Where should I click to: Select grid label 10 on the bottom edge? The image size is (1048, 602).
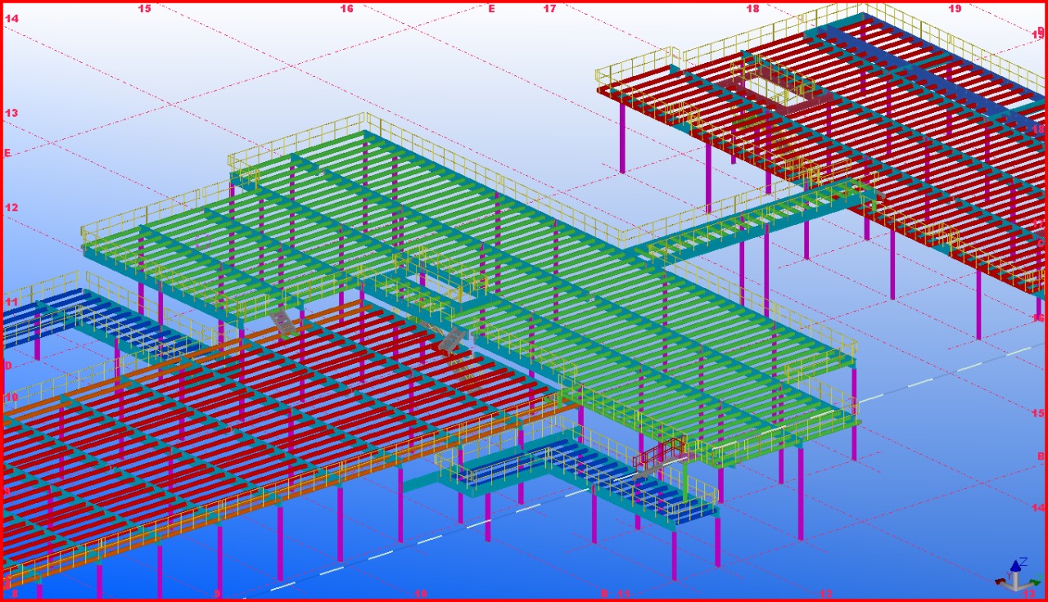click(x=420, y=594)
